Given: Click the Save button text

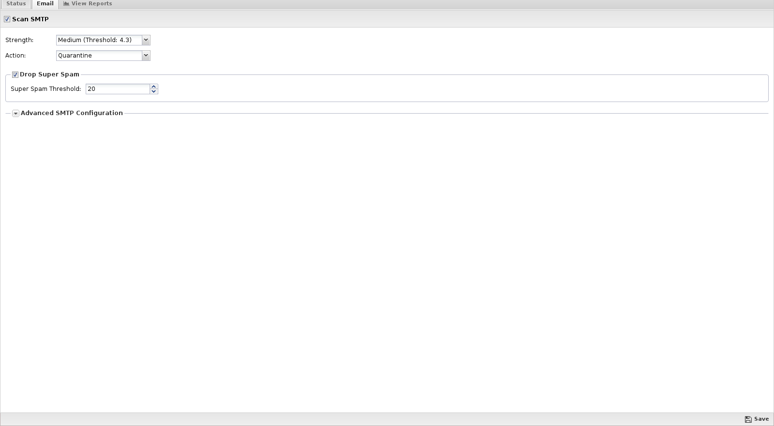Looking at the screenshot, I should (761, 419).
